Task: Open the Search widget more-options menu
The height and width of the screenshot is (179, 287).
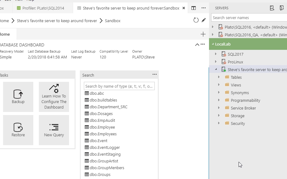Action: click(x=154, y=74)
